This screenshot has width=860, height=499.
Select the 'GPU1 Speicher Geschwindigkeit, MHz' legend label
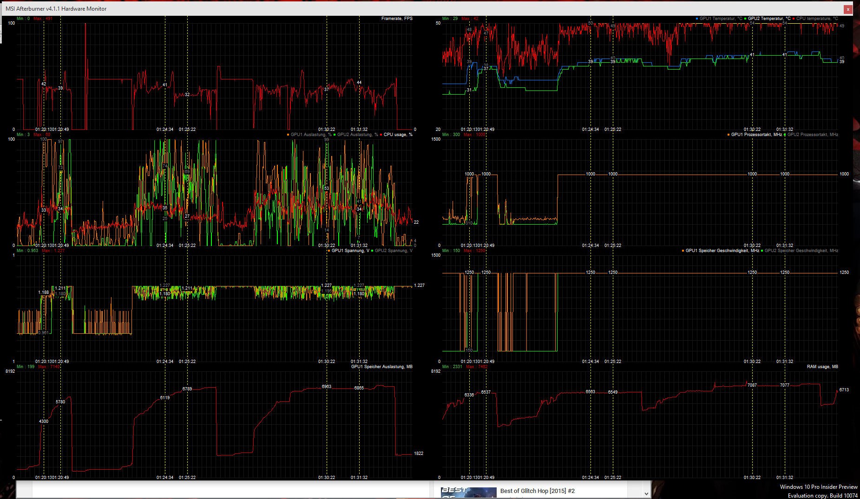click(x=722, y=251)
